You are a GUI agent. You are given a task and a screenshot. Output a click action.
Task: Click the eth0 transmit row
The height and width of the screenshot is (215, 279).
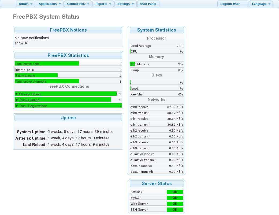click(157, 113)
